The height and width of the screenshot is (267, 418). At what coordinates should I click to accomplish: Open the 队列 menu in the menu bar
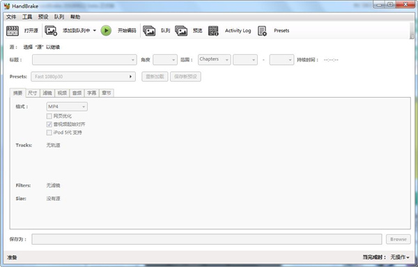point(59,17)
